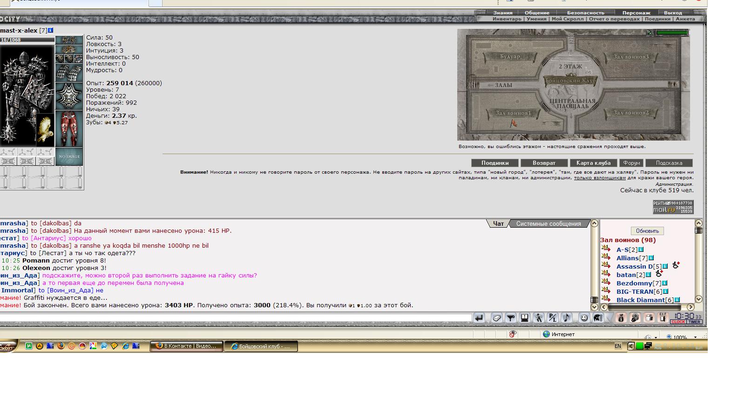Click the mail.ru rating counter banner

pyautogui.click(x=673, y=207)
